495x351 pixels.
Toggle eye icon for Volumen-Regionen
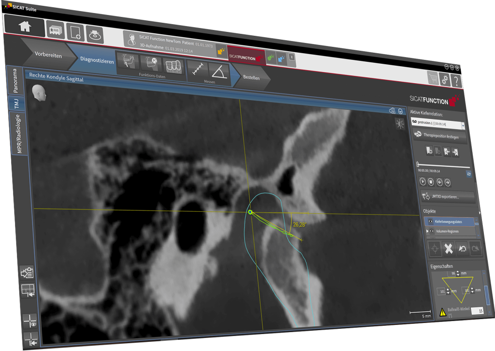pyautogui.click(x=432, y=231)
